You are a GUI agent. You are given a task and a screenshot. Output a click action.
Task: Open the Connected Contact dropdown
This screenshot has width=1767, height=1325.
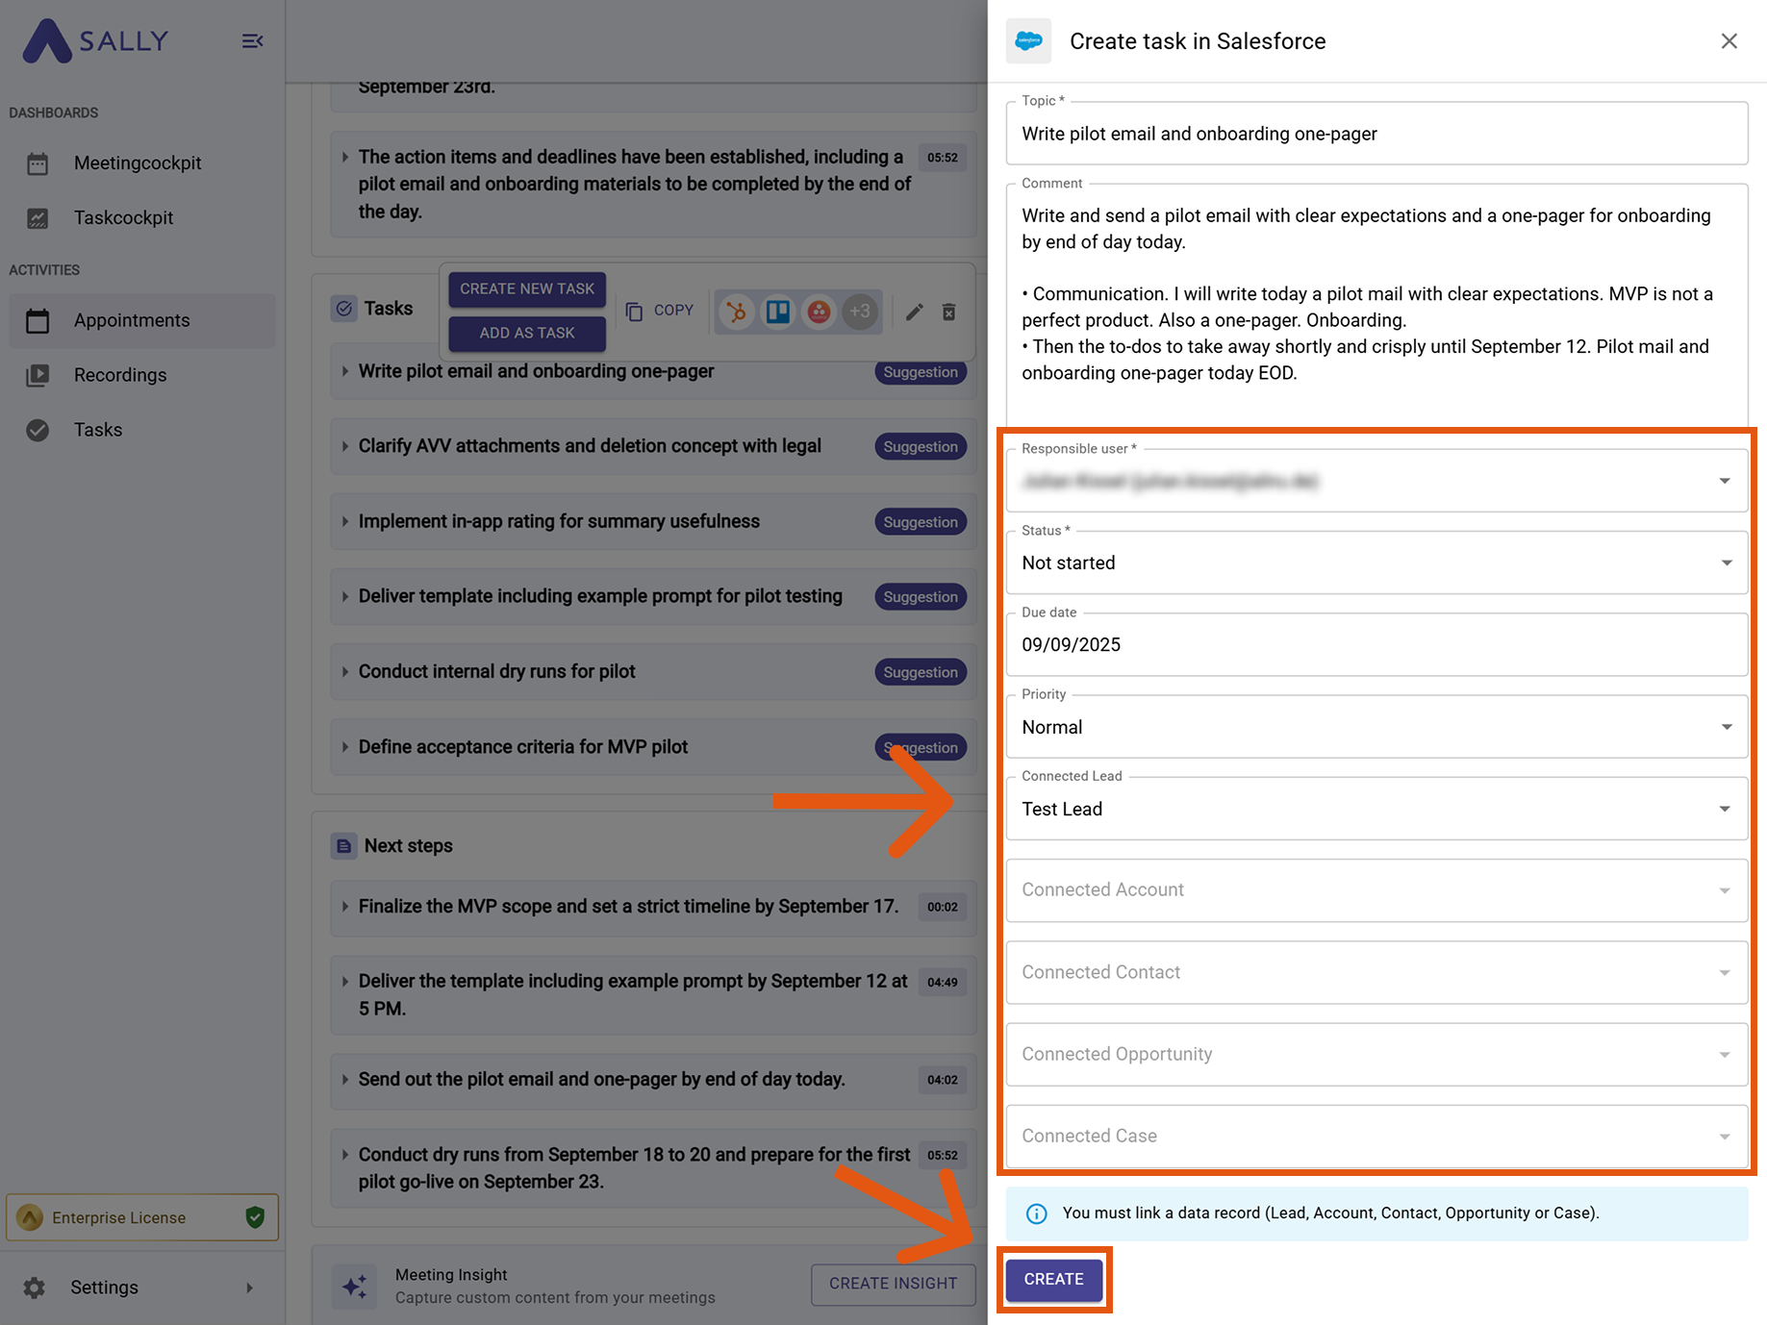tap(1376, 972)
